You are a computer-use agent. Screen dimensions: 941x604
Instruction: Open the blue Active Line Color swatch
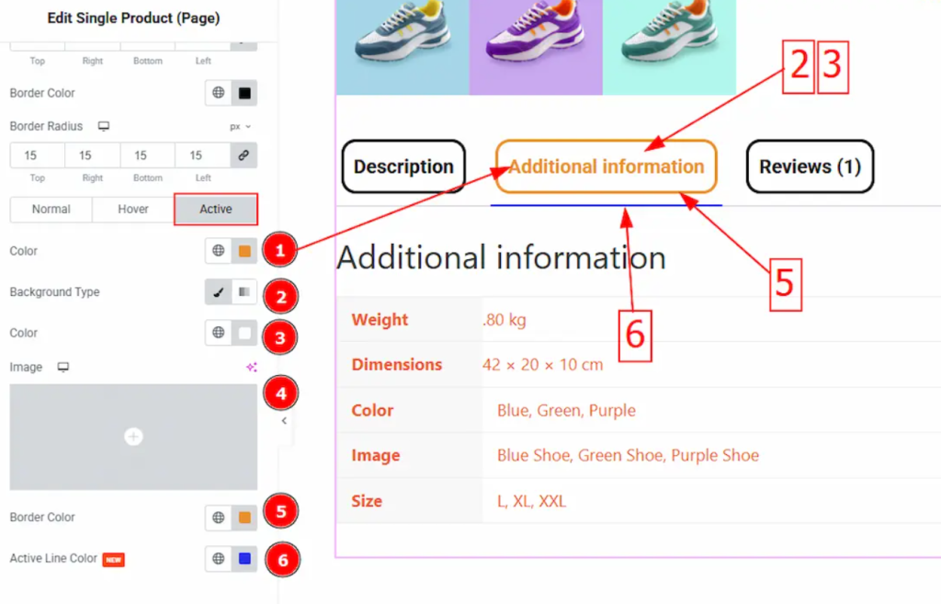[244, 558]
